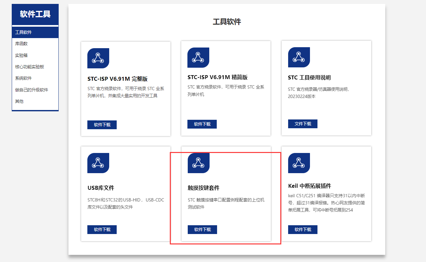This screenshot has width=426, height=262.
Task: Click the 工具软件 page heading
Action: tap(227, 22)
